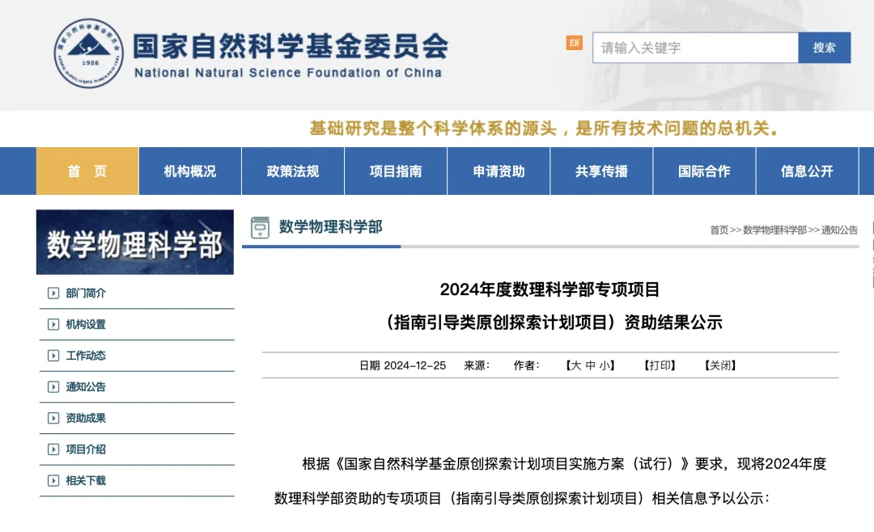Click the title line 2024年度数理科学部专项项目

tap(549, 289)
